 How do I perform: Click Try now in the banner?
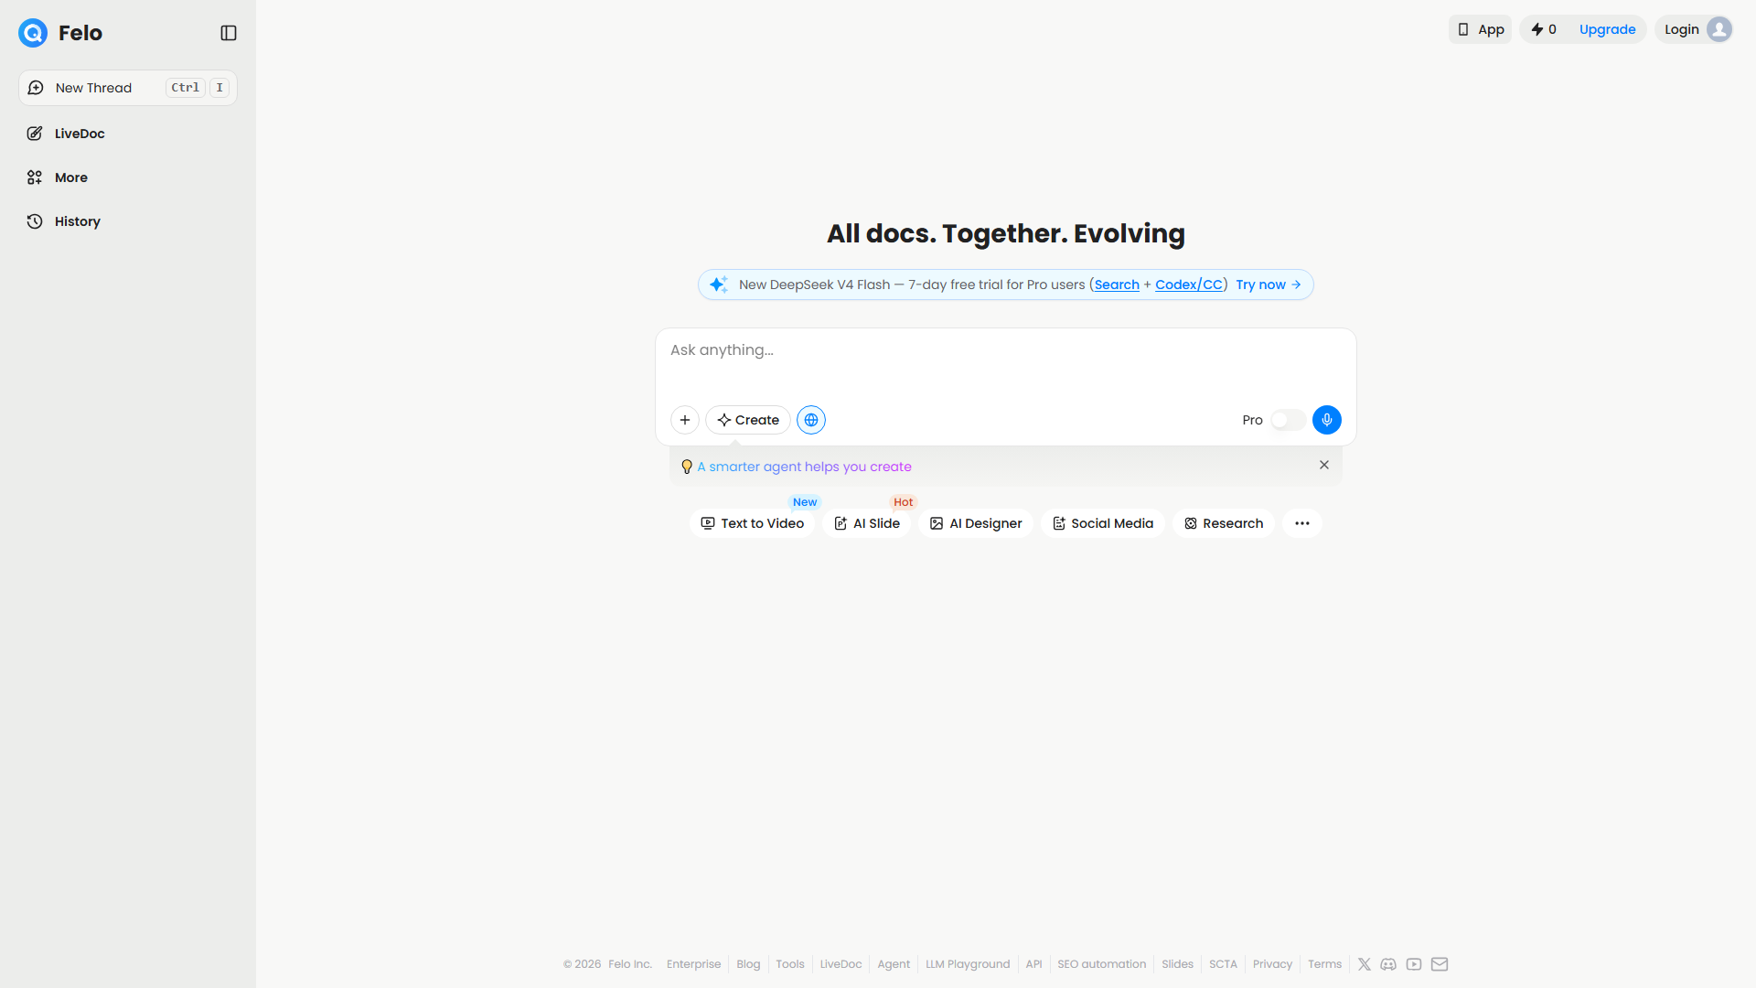click(1269, 285)
